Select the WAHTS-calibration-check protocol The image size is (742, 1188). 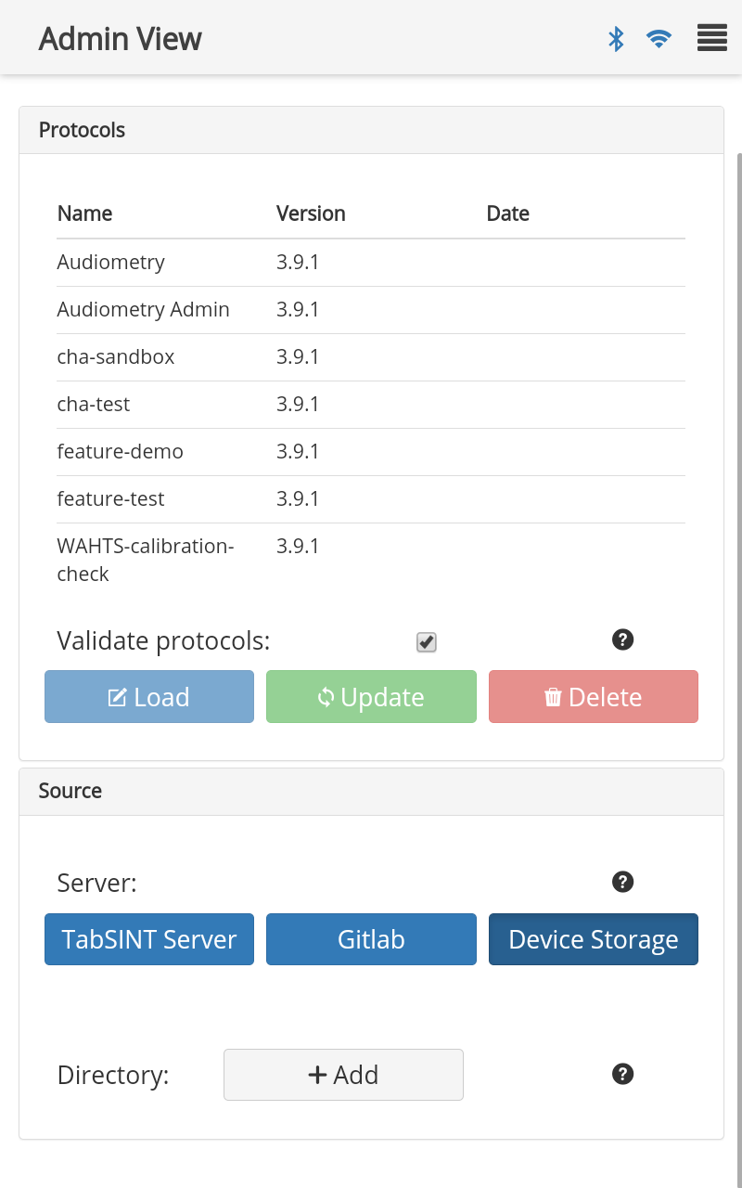click(x=371, y=560)
